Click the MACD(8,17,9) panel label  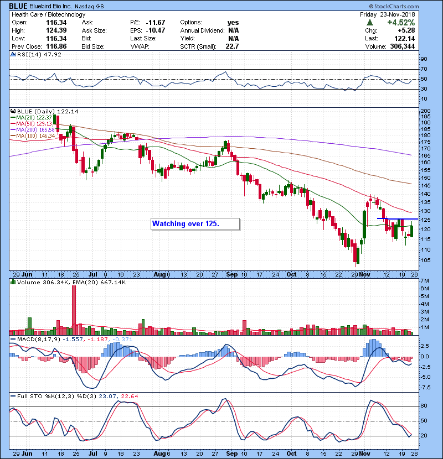(x=39, y=340)
